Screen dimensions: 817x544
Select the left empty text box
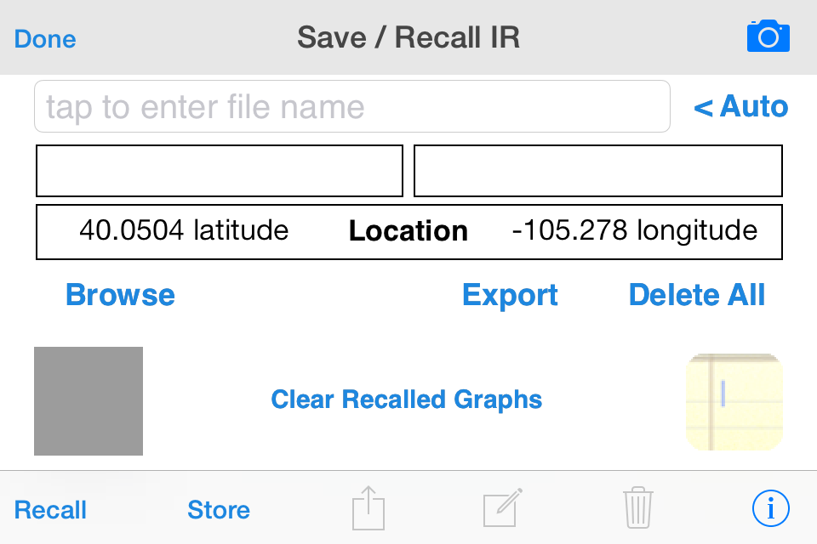click(x=220, y=171)
